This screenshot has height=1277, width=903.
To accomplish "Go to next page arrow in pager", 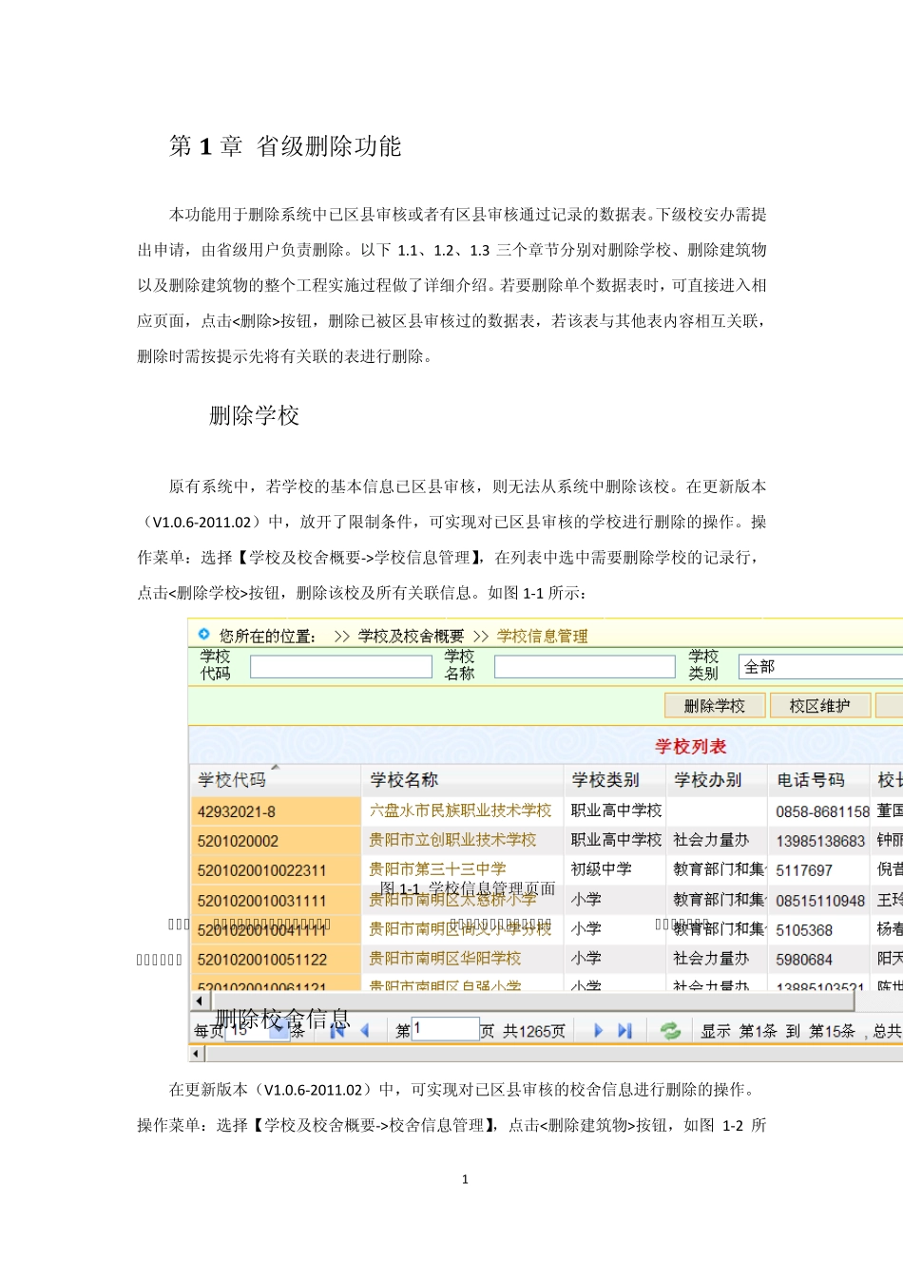I will (x=598, y=1030).
